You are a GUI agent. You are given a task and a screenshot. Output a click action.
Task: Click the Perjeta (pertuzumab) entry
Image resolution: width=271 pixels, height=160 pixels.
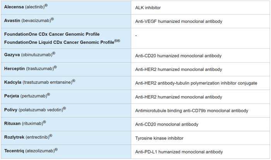pos(27,96)
